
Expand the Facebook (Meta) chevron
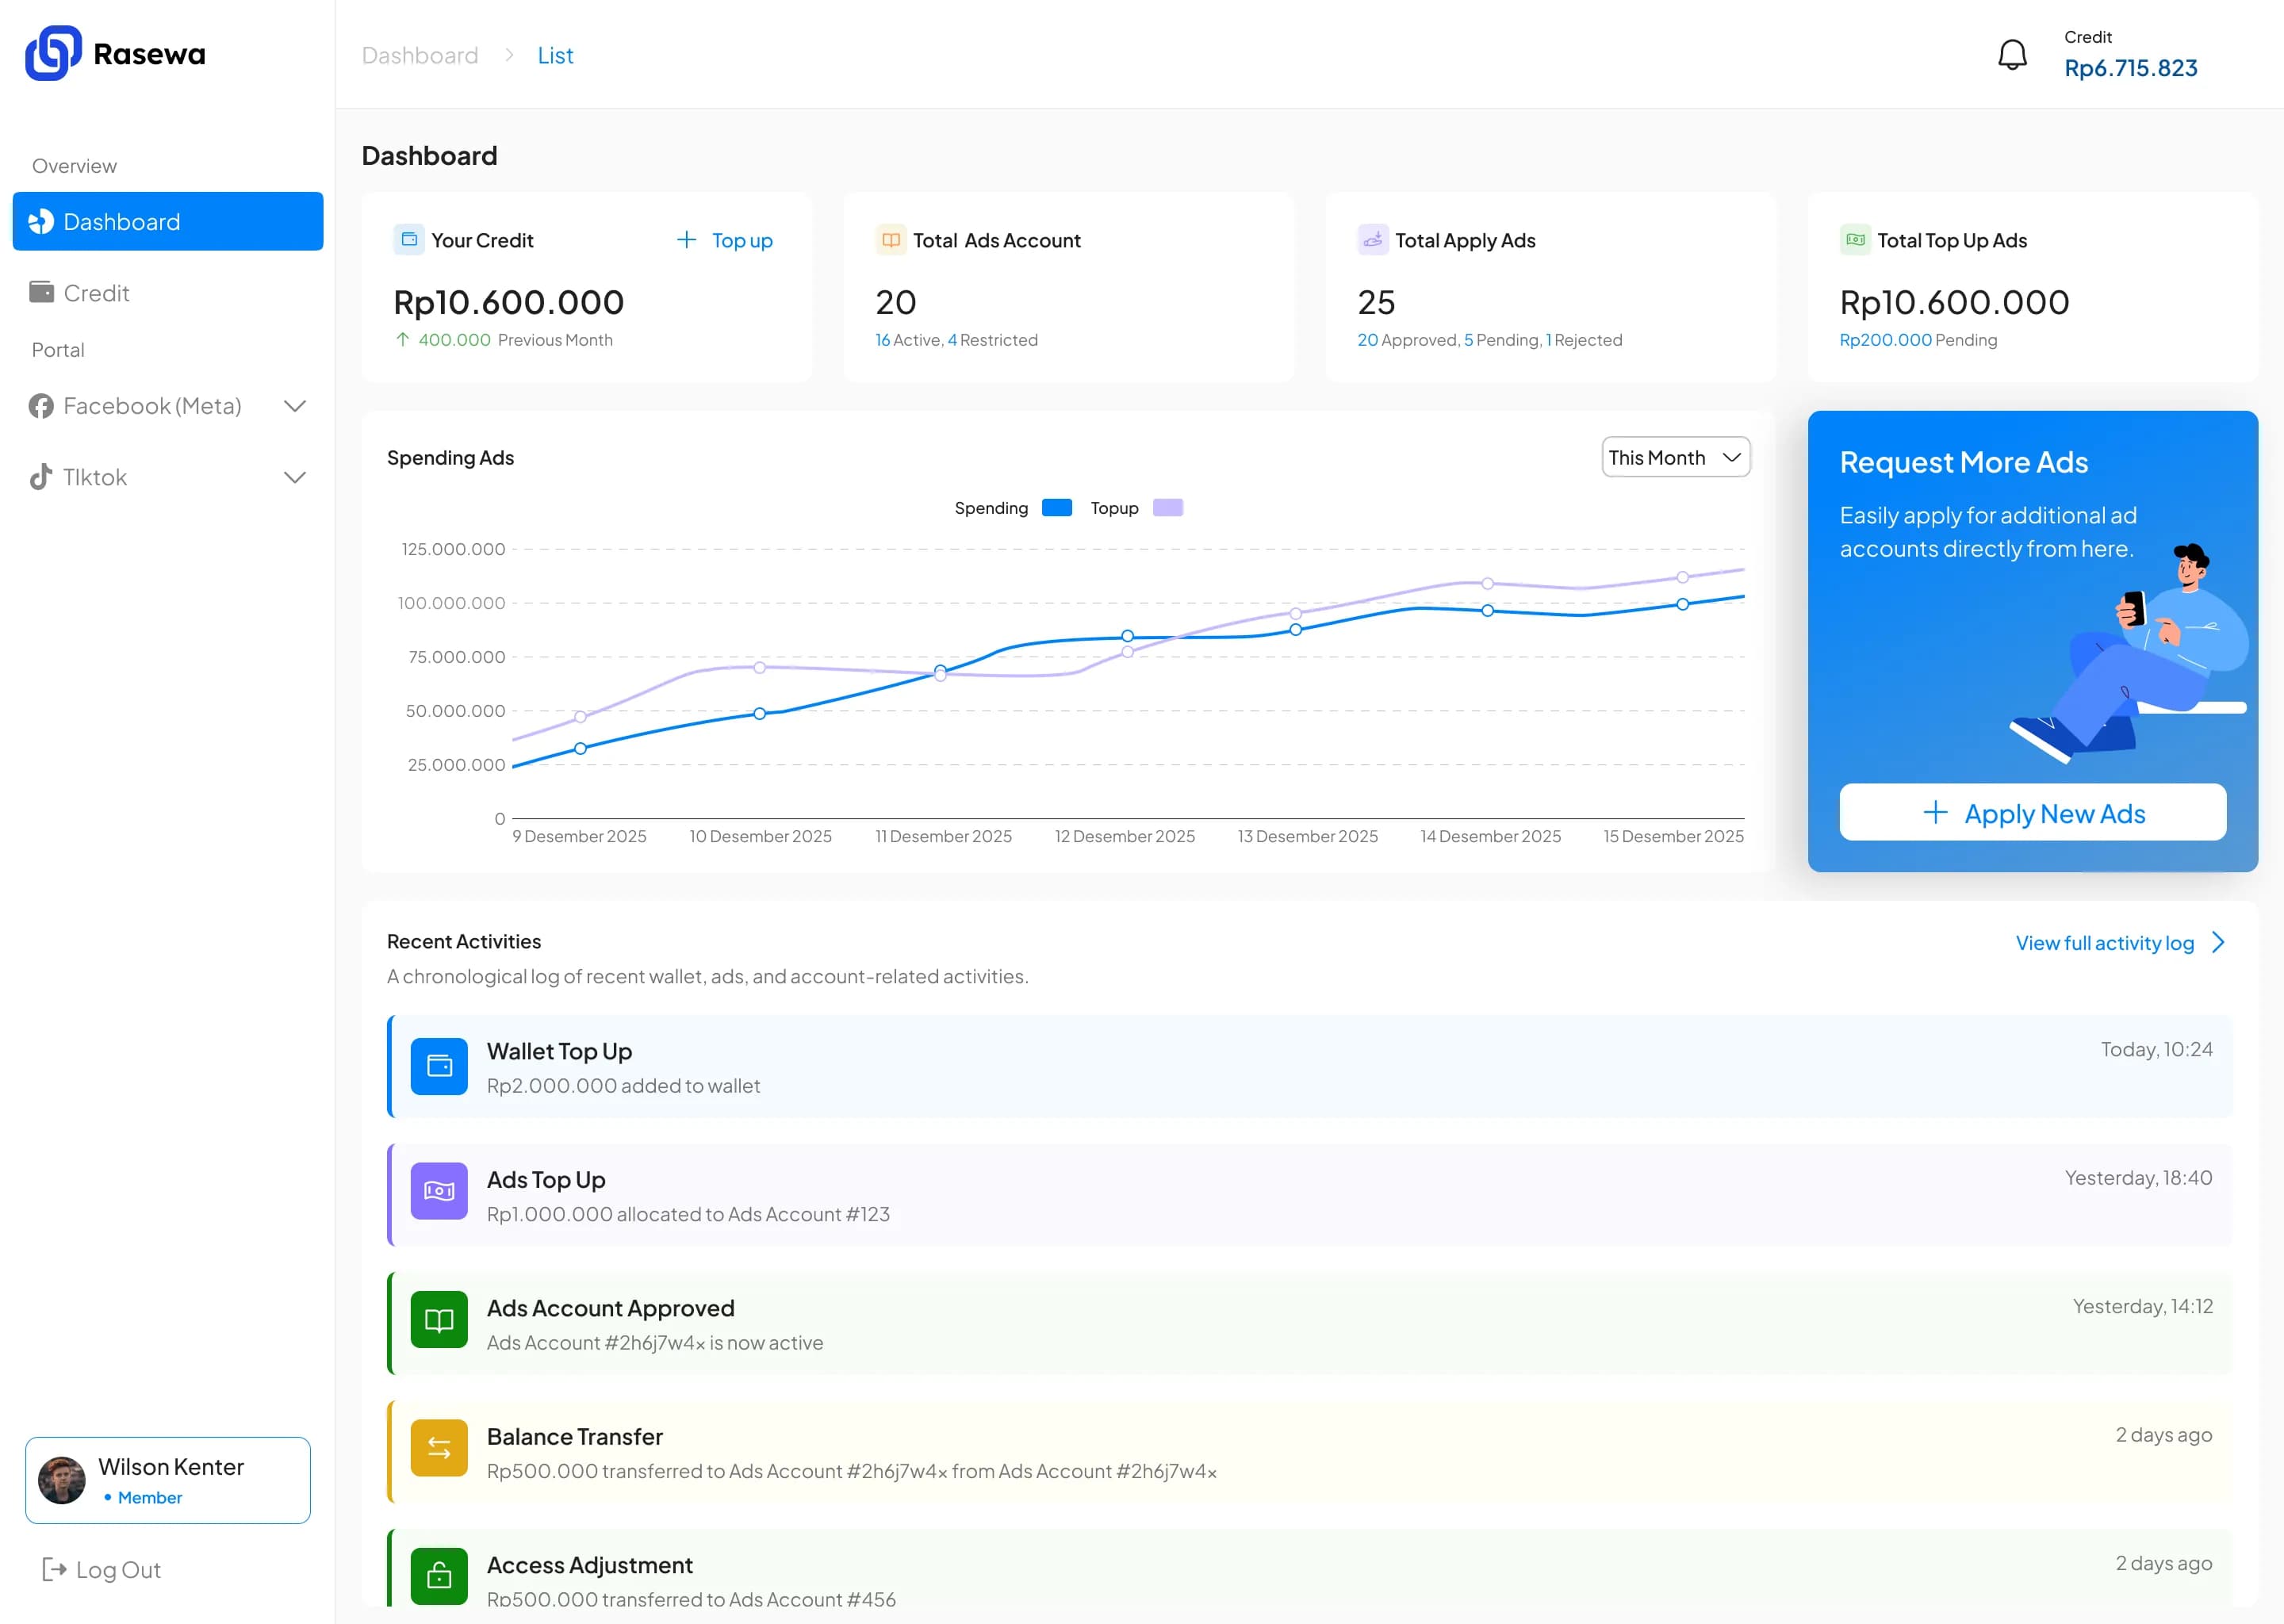[x=295, y=406]
